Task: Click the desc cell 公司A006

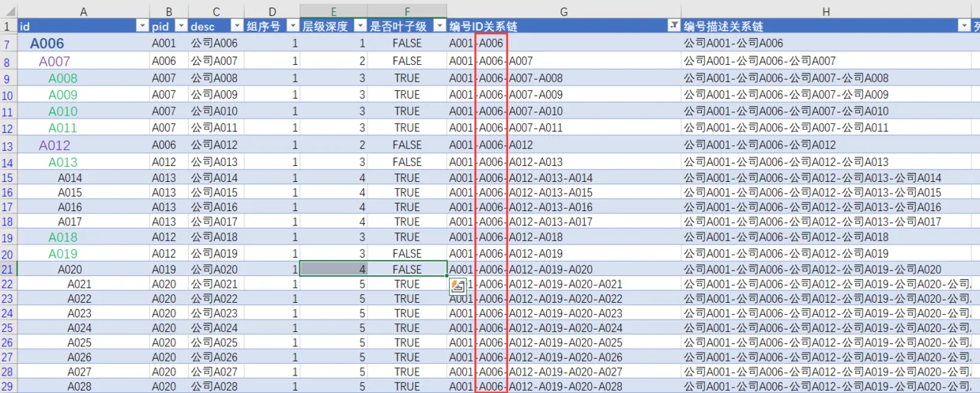Action: [x=214, y=43]
